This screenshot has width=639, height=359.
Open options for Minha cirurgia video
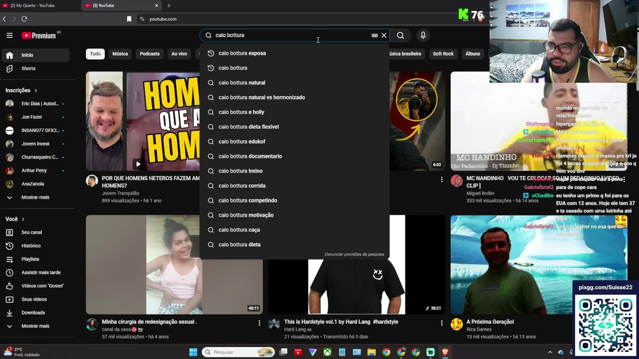click(x=259, y=323)
